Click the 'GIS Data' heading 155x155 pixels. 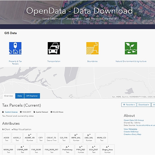point(11,33)
